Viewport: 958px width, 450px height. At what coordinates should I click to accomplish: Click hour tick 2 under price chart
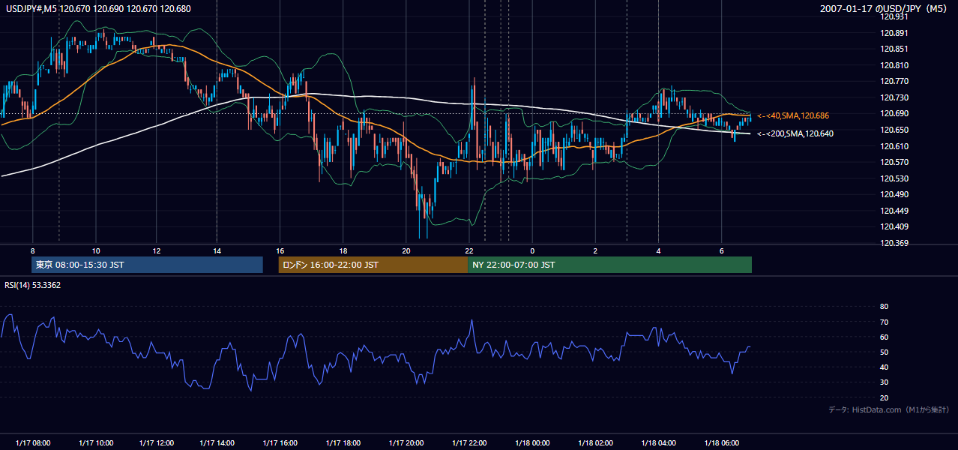595,250
